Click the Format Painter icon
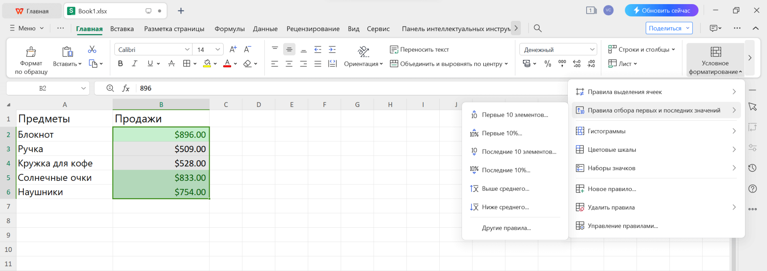Screen dimensions: 767x271 [31, 52]
